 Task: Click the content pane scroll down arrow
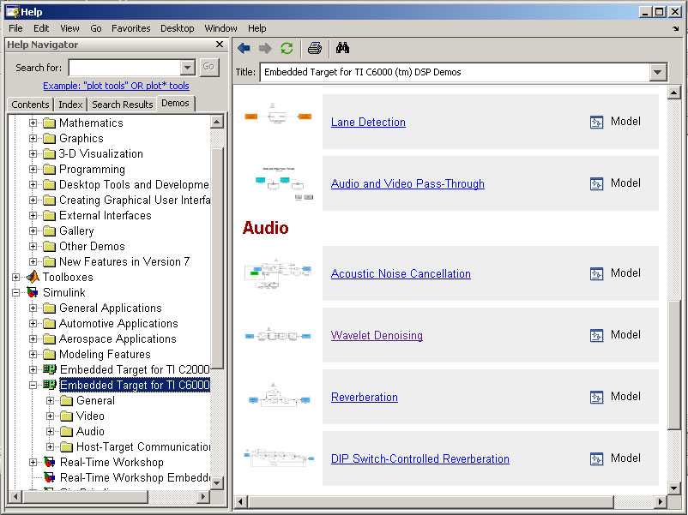[x=674, y=488]
